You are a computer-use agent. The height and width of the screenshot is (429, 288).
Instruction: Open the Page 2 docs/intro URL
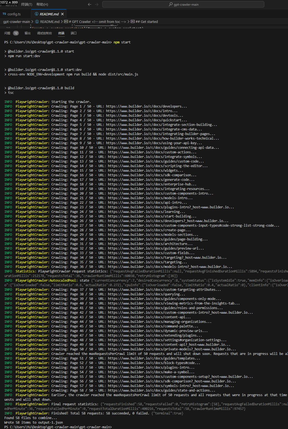click(x=142, y=111)
